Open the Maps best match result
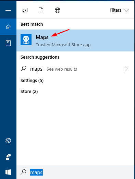135x179 pixels. [x=75, y=40]
